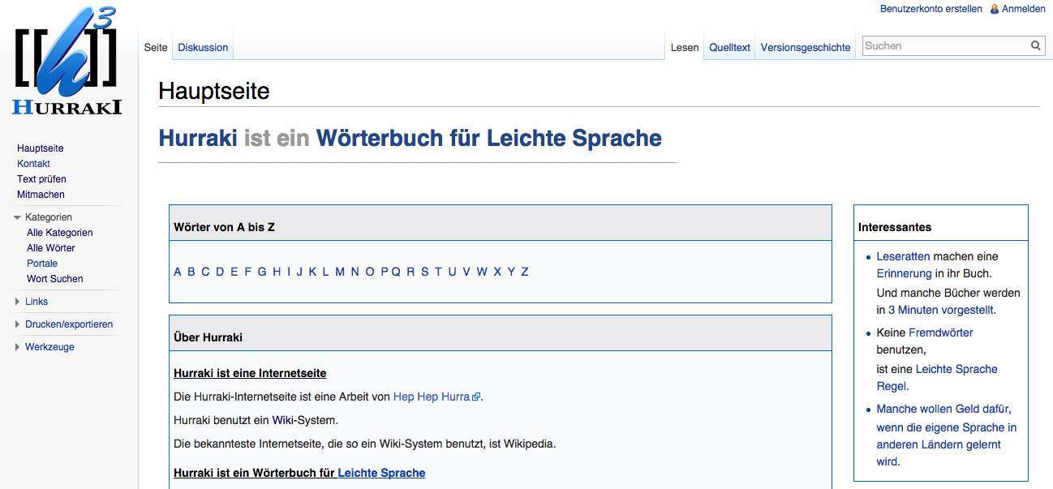Click letter F in the alphabet list
The width and height of the screenshot is (1053, 489).
point(248,272)
